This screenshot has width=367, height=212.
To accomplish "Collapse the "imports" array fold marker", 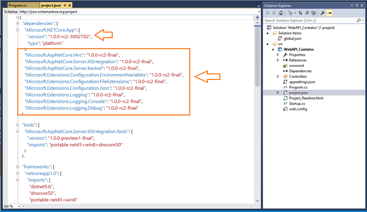I will pos(18,180).
